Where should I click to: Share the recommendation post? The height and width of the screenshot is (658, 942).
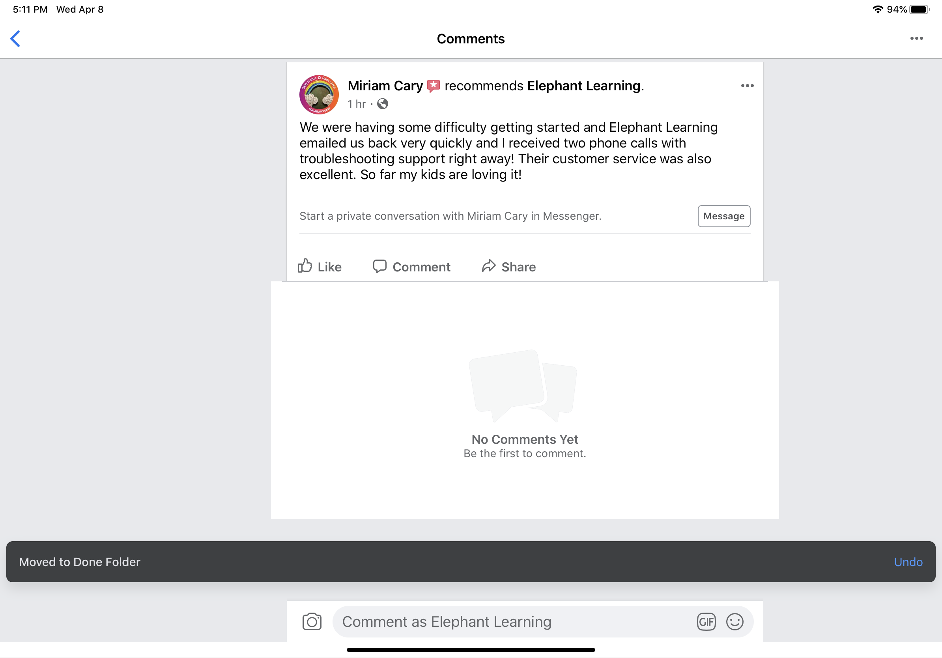(x=509, y=267)
